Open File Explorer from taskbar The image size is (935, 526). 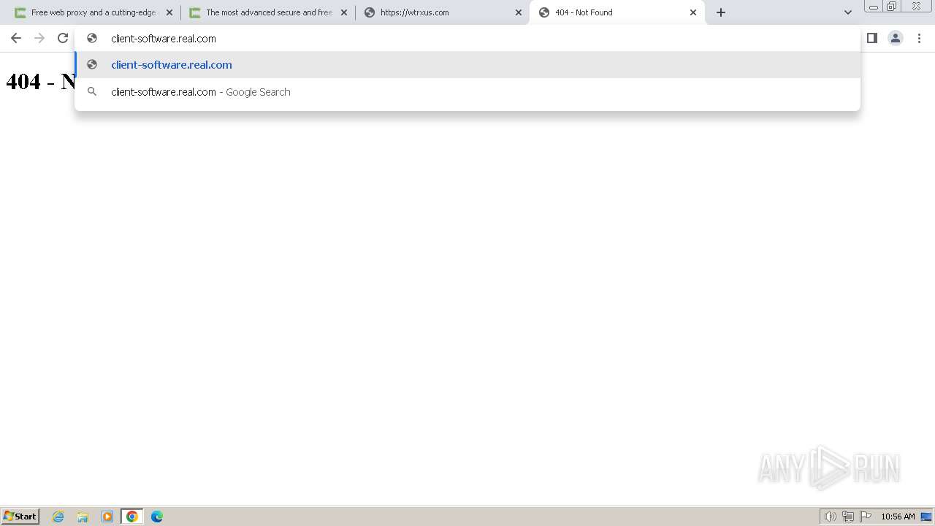point(83,517)
